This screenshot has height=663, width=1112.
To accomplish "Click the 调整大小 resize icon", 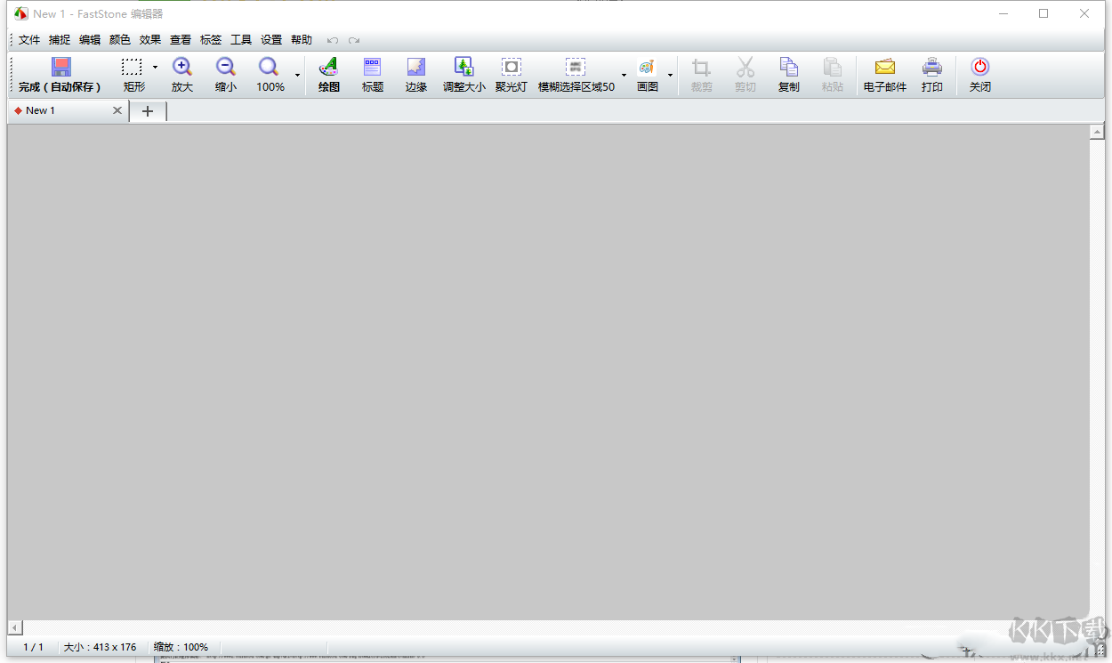I will [x=464, y=68].
